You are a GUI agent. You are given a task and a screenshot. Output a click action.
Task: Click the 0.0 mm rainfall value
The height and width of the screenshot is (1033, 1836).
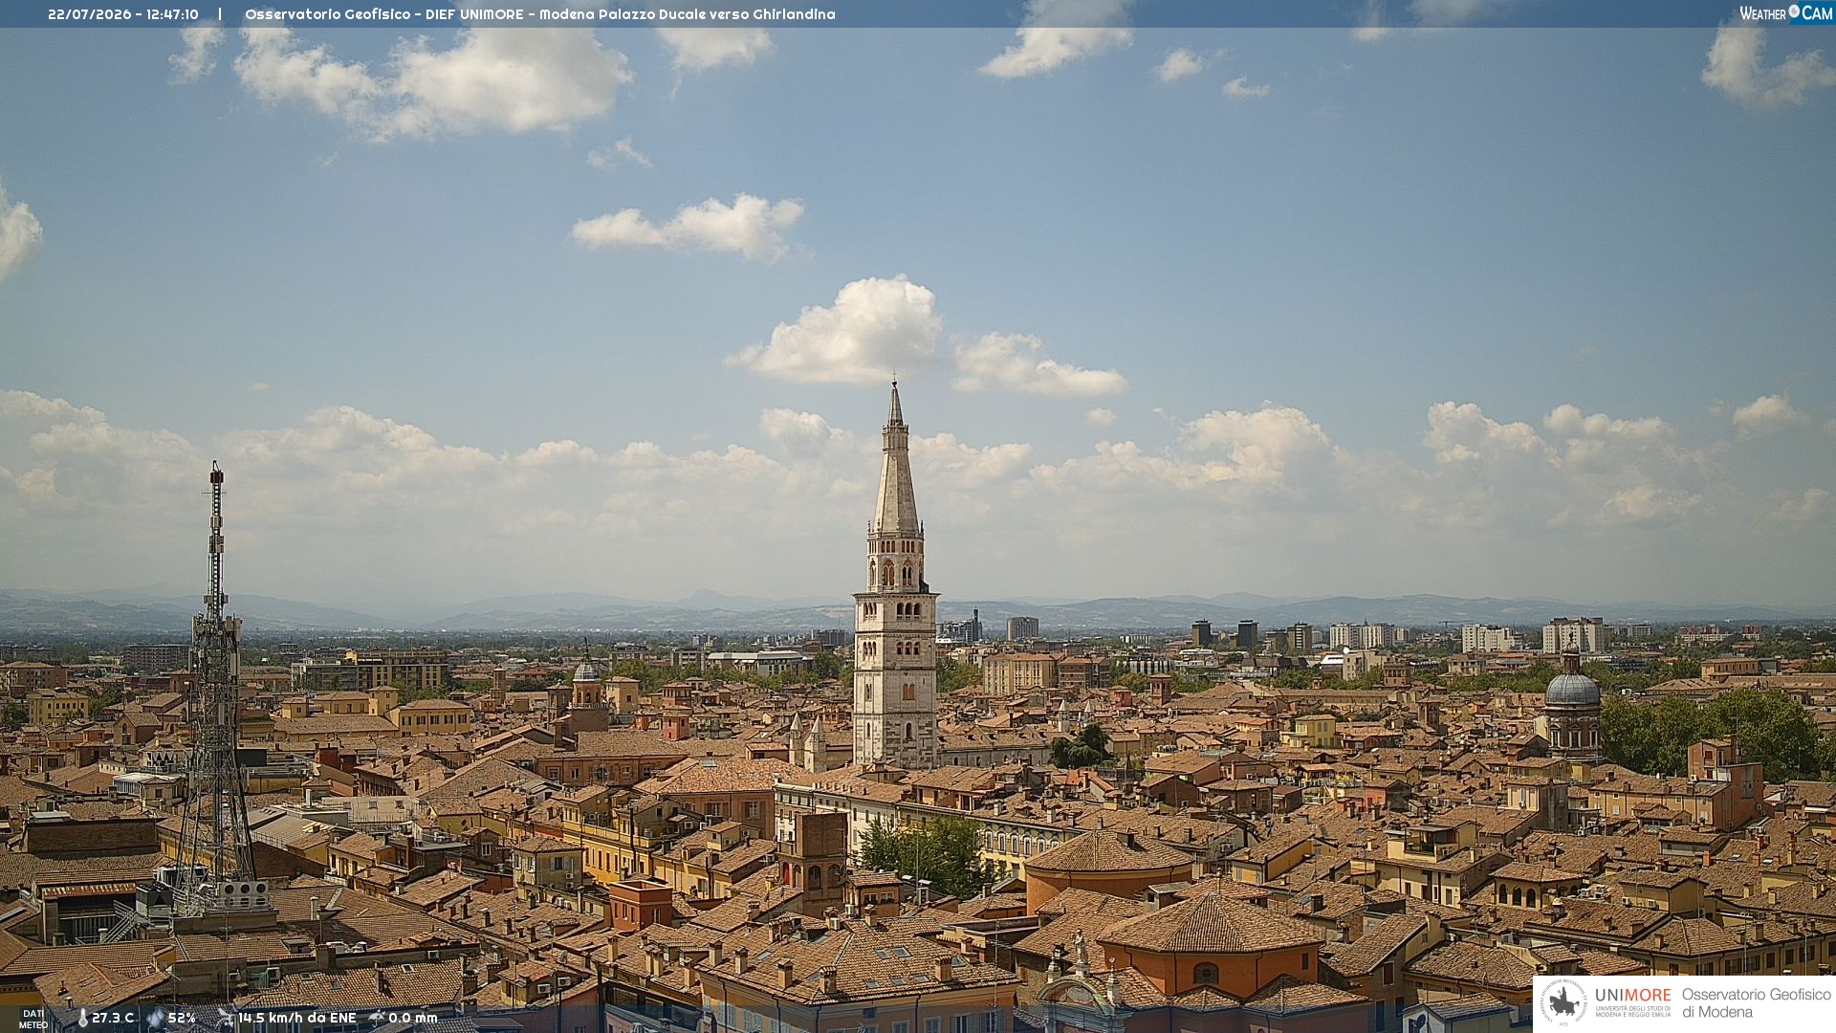coord(413,1019)
